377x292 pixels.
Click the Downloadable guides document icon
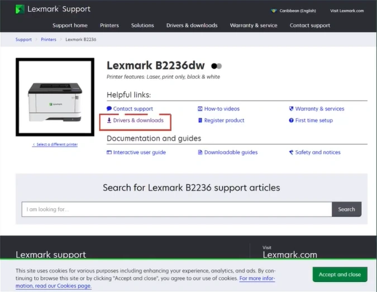click(x=200, y=152)
